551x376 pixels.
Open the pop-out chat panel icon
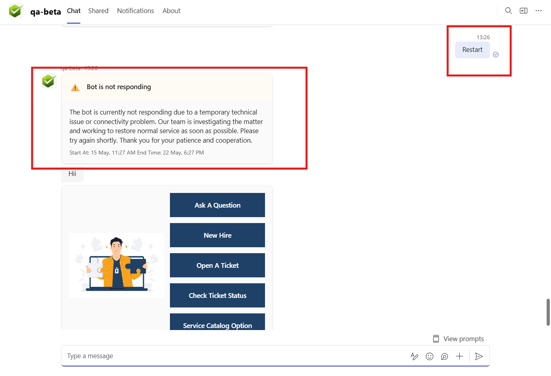524,11
